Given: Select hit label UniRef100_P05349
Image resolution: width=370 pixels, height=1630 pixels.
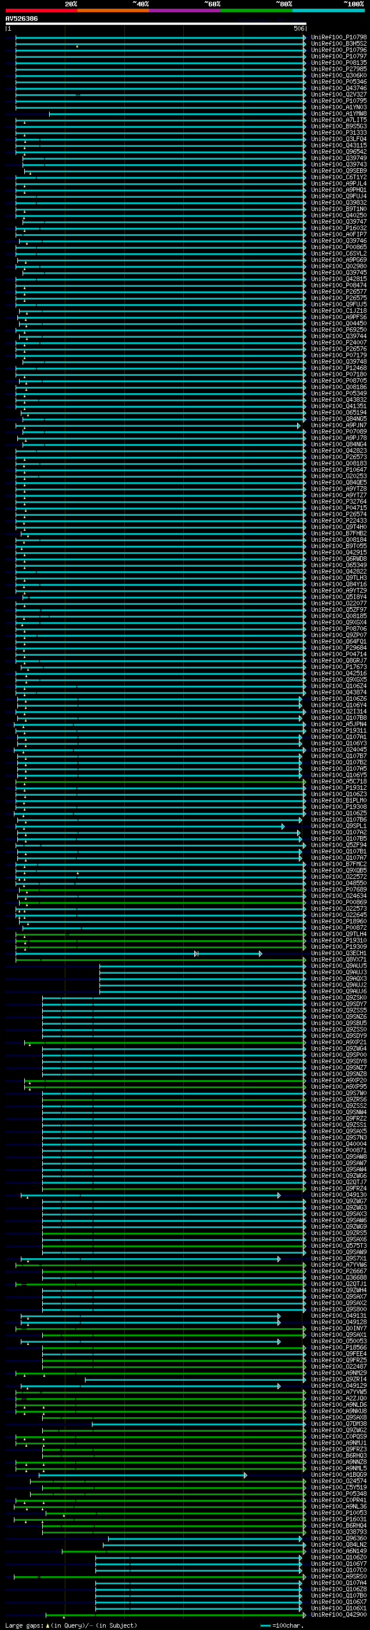Looking at the screenshot, I should pyautogui.click(x=339, y=394).
